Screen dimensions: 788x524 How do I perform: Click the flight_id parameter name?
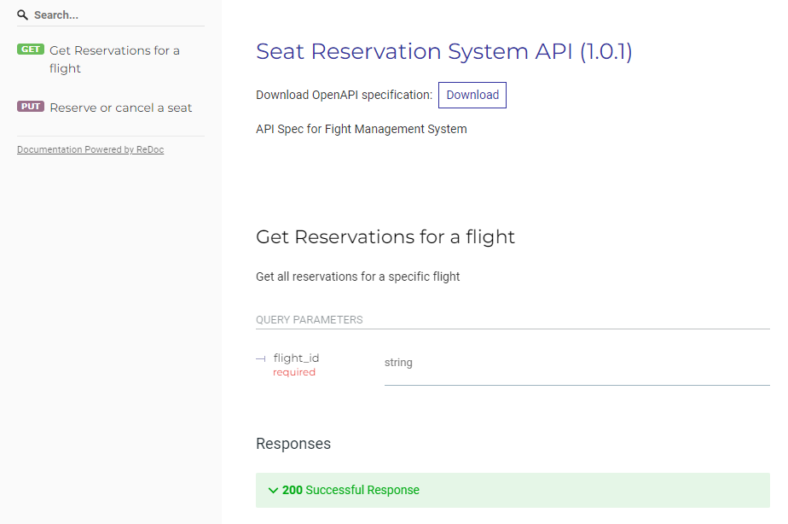(x=296, y=358)
